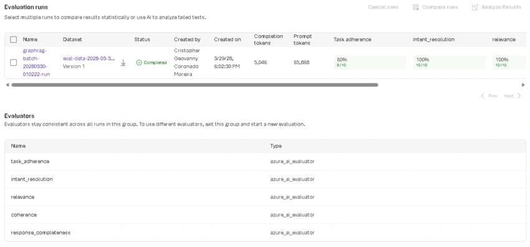Click azure_ai_evaluator type for response_completeness row
The width and height of the screenshot is (530, 247).
(x=292, y=233)
